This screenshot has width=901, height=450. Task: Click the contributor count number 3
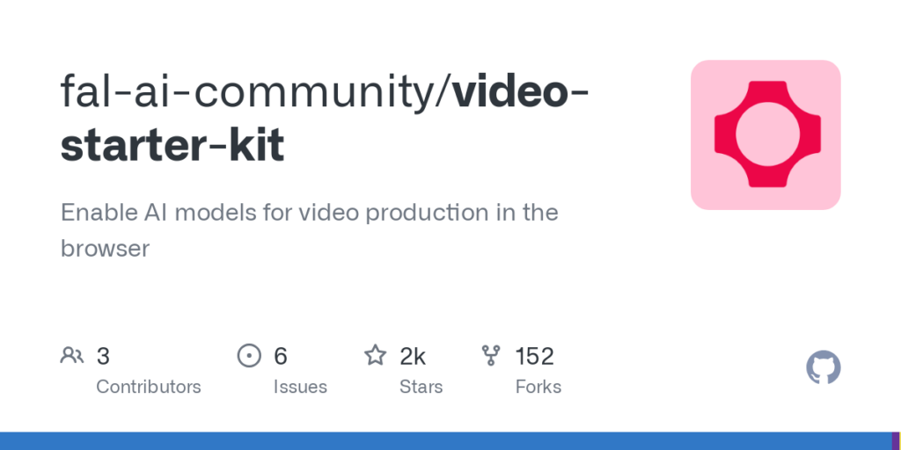pos(103,356)
